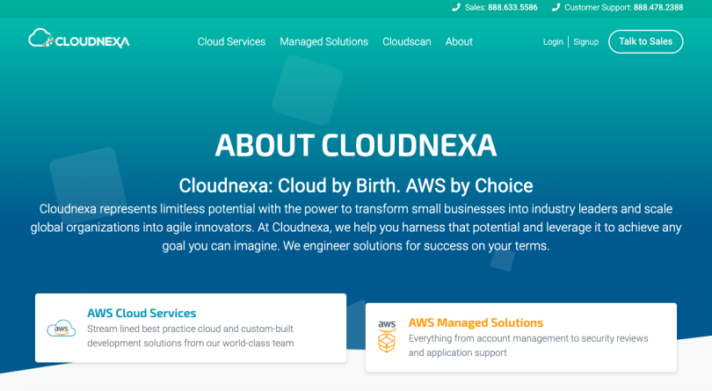Click the Customer Support phone icon
The width and height of the screenshot is (712, 391).
coord(556,7)
